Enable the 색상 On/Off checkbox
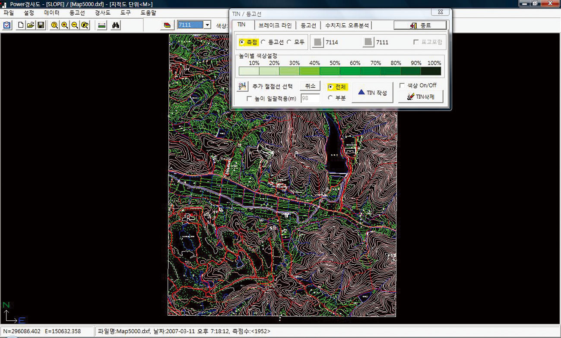Viewport: 561px width, 338px height. [x=402, y=85]
